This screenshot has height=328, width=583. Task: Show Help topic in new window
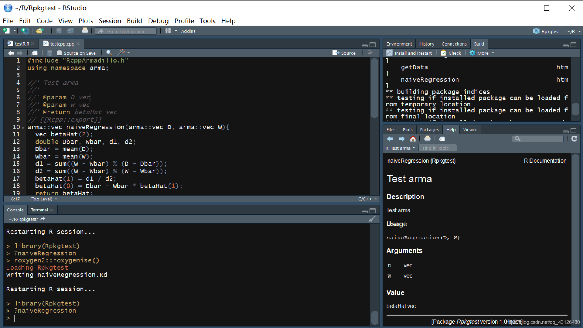click(x=442, y=139)
